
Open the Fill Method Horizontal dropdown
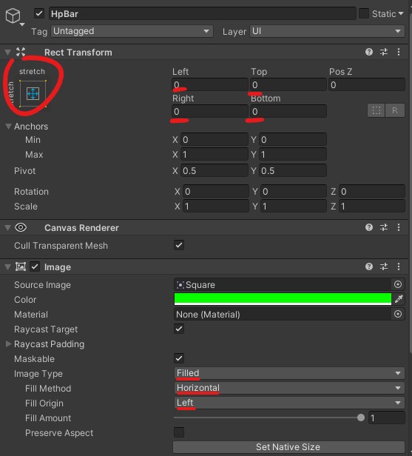289,388
